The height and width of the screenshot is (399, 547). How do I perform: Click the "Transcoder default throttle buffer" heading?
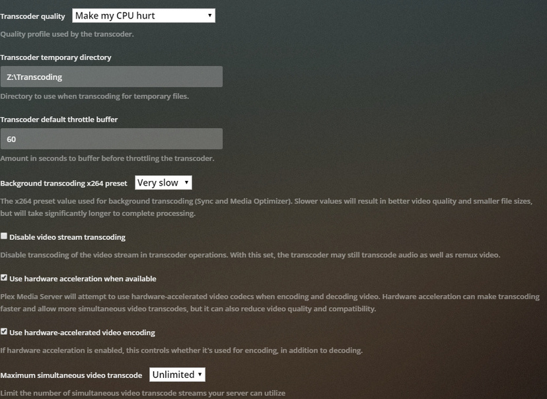click(x=59, y=120)
